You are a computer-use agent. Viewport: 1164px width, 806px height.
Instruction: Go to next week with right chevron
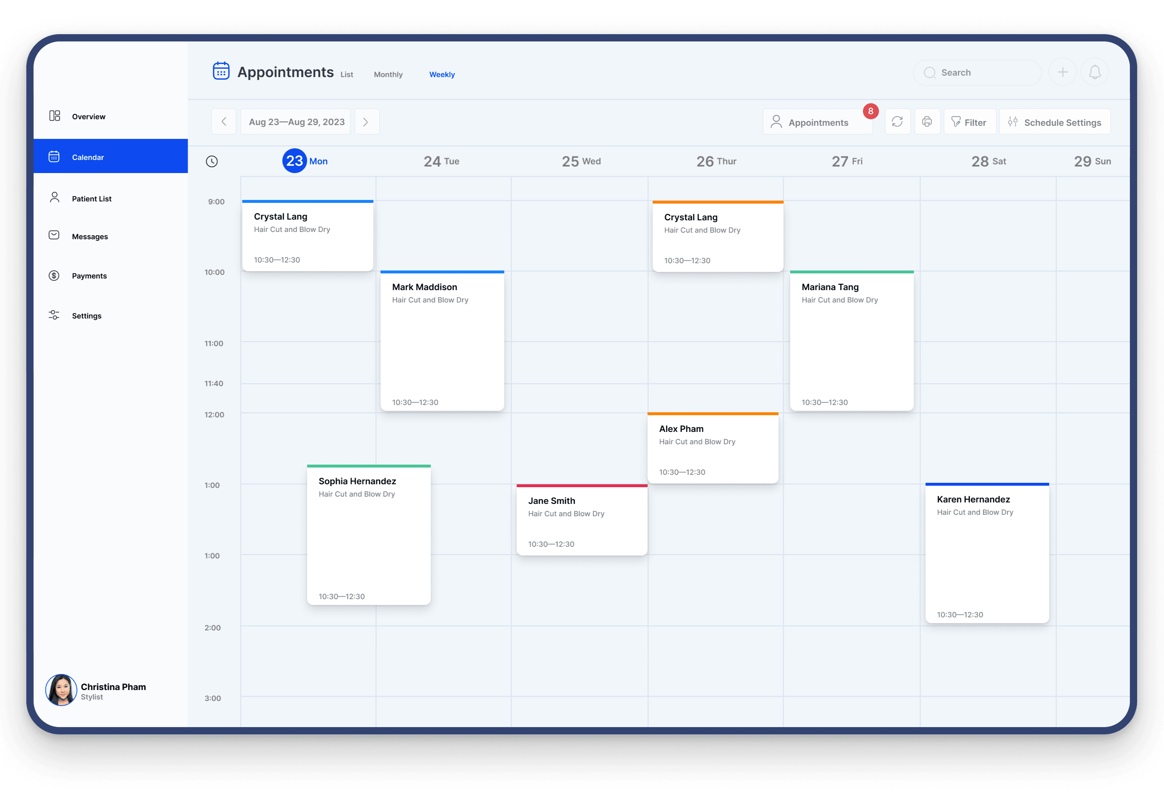[366, 122]
